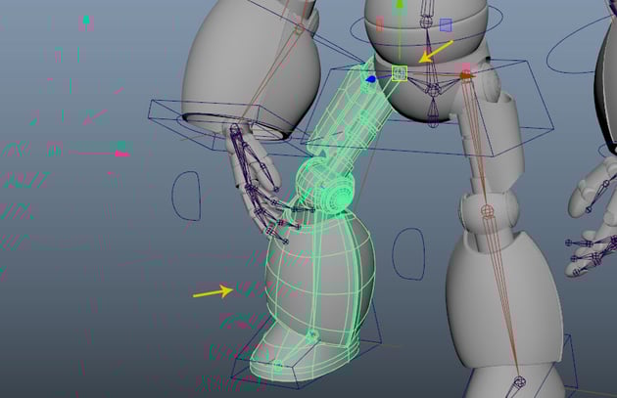Select the blue teardrop handle left of the pelvis
This screenshot has height=398, width=617.
[x=370, y=80]
